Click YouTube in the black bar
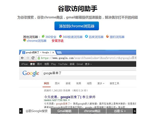Screen dimensions: 153x114 [x=63, y=64]
